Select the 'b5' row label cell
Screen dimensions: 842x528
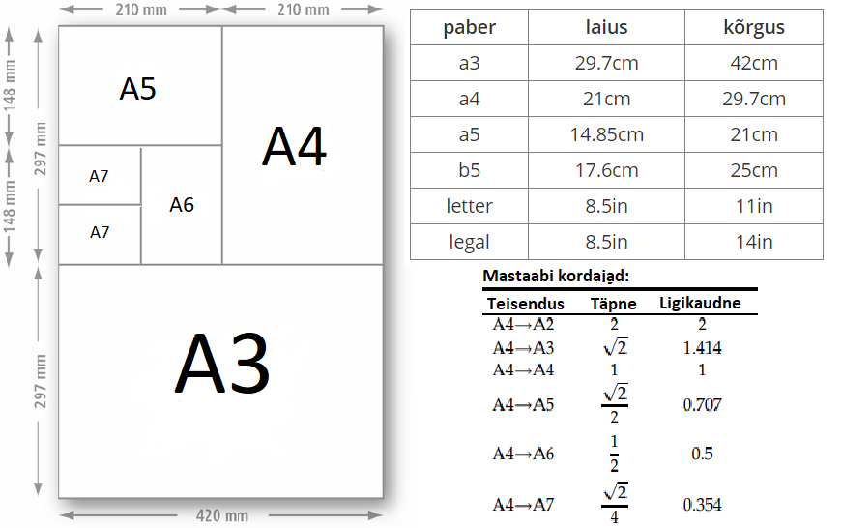click(469, 170)
